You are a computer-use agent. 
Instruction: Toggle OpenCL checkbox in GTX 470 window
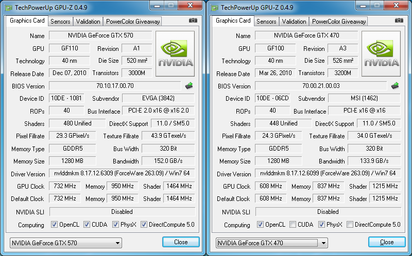pos(260,225)
